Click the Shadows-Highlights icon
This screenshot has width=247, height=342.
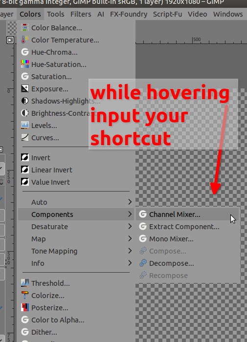click(x=25, y=101)
